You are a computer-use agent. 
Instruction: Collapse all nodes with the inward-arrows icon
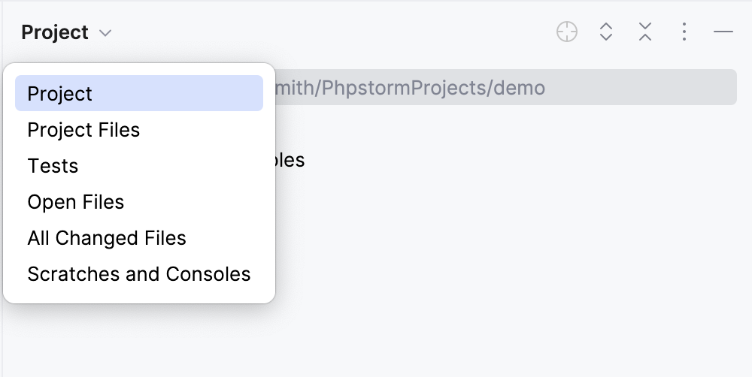(x=645, y=32)
